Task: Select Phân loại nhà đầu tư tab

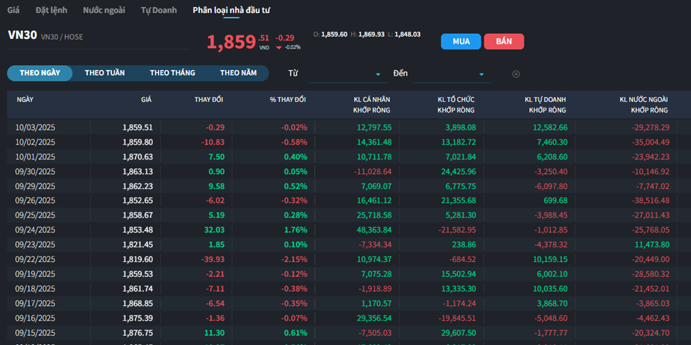Action: [231, 11]
